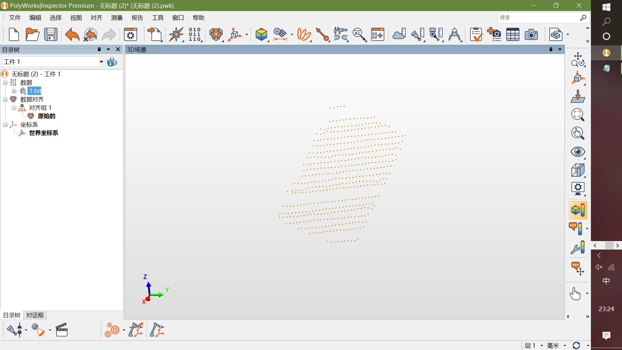
Task: Click the caliper measurement tool icon
Action: (x=341, y=34)
